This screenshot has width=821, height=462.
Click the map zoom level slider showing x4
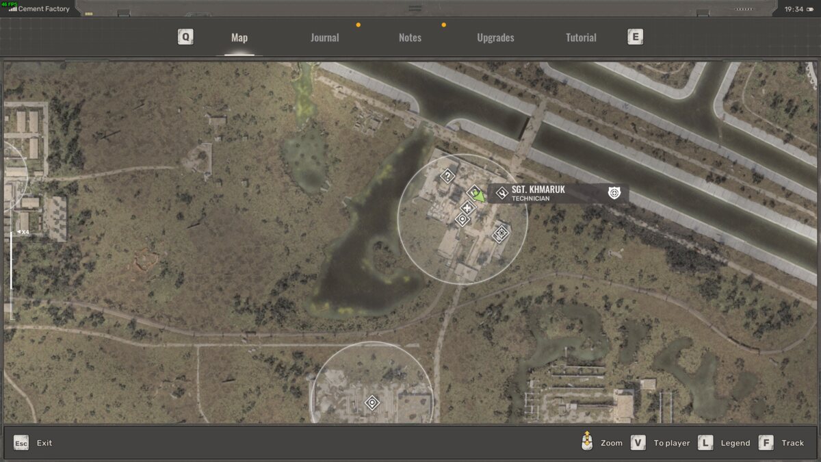tap(12, 275)
